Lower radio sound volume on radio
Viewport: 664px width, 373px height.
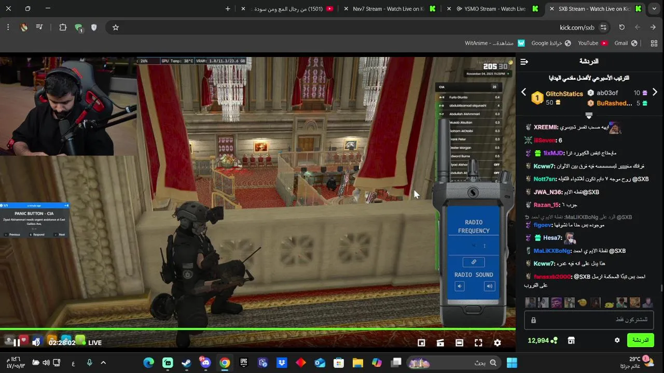click(x=460, y=286)
